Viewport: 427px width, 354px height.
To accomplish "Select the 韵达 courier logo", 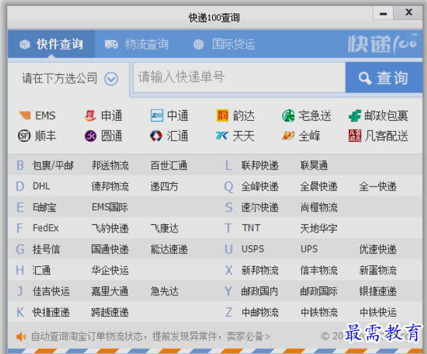I will (222, 116).
